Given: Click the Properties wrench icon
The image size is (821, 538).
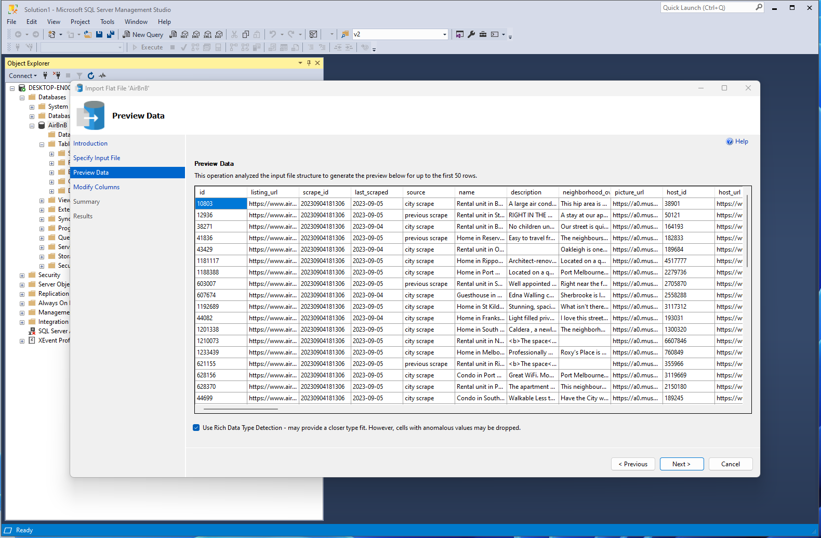Looking at the screenshot, I should click(471, 34).
